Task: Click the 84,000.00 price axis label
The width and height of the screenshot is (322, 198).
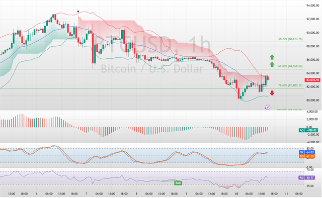Action: click(313, 73)
